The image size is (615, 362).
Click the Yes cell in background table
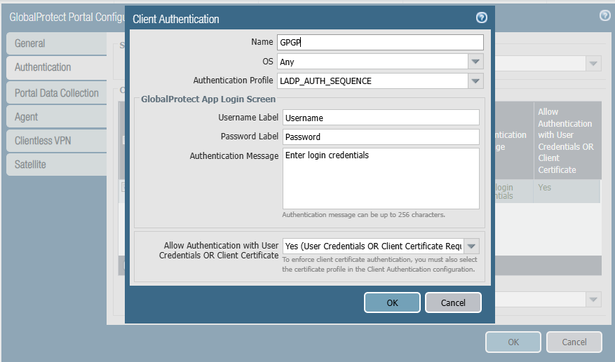click(x=567, y=191)
